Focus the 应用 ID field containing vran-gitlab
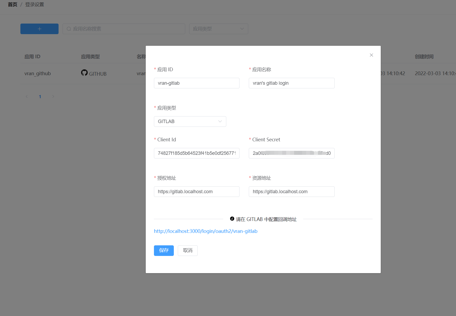The width and height of the screenshot is (456, 316). pyautogui.click(x=196, y=83)
